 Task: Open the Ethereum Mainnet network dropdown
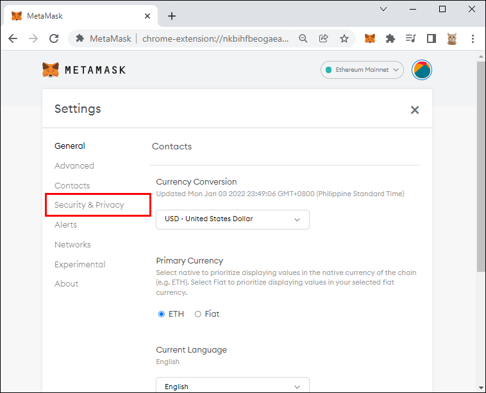(362, 70)
